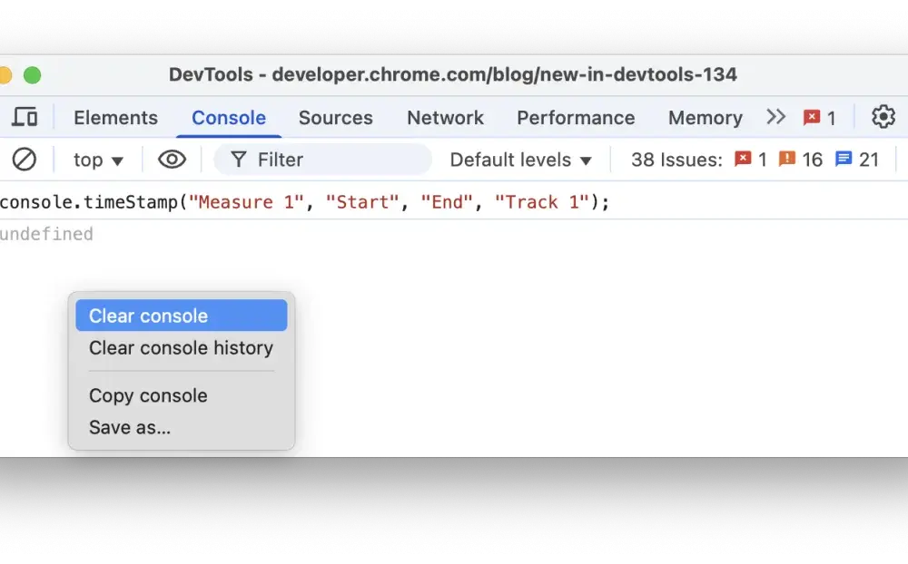This screenshot has height=564, width=908.
Task: Click the blue info issues icon
Action: [x=844, y=159]
